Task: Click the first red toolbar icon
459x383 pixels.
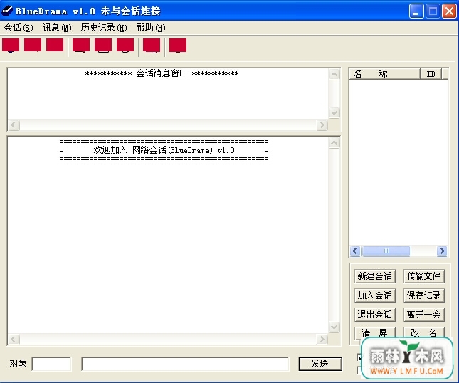Action: pyautogui.click(x=11, y=46)
